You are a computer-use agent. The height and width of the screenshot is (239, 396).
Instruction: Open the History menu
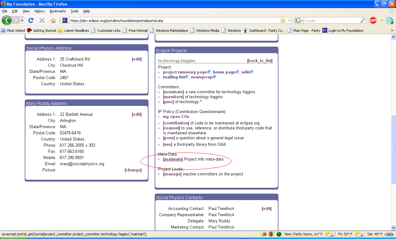click(x=40, y=11)
